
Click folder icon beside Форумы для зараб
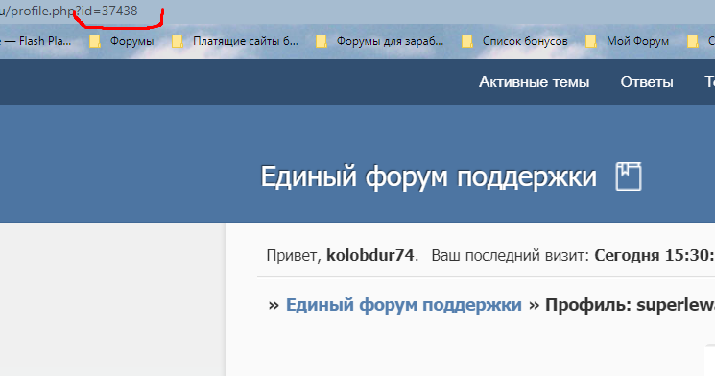click(321, 41)
